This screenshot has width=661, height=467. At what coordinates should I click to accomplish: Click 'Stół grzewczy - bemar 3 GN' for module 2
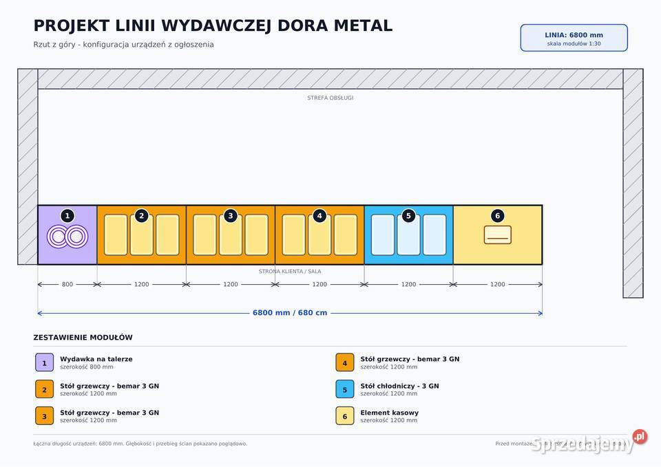[x=109, y=386]
